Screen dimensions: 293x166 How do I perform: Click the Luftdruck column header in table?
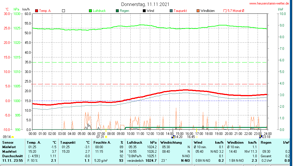(x=135, y=143)
